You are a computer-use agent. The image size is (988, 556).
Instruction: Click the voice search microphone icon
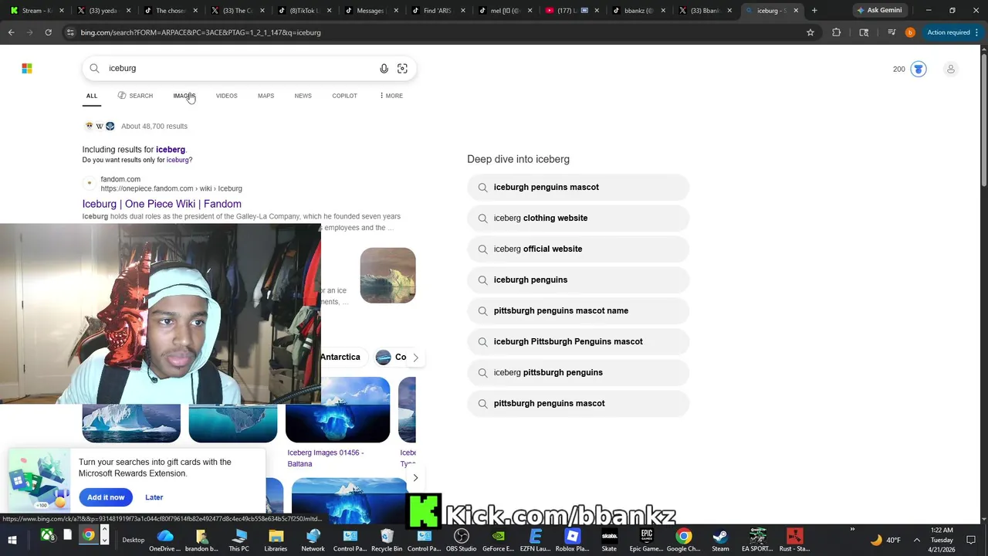click(384, 69)
